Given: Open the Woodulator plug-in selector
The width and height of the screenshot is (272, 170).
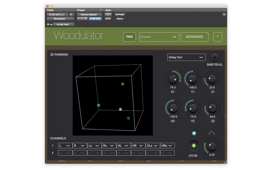Looking at the screenshot, I should pos(61,19).
